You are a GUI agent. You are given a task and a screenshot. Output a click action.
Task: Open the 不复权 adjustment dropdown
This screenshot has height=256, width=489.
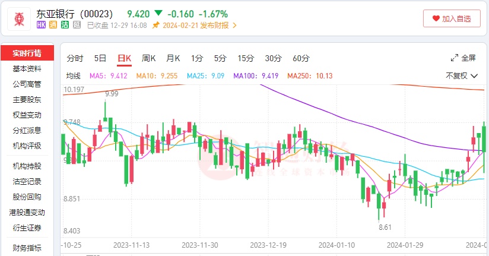461,76
